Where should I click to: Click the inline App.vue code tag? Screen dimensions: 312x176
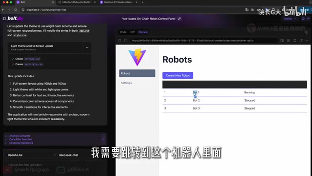coord(84,31)
